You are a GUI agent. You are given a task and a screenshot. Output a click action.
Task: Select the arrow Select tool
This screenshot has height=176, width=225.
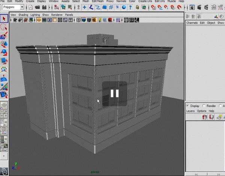pyautogui.click(x=4, y=18)
